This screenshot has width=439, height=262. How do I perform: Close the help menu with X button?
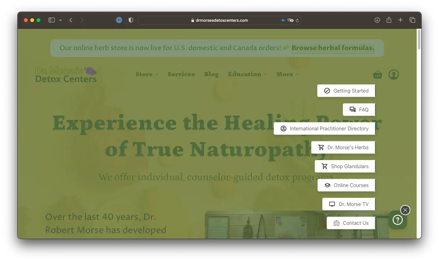click(405, 210)
